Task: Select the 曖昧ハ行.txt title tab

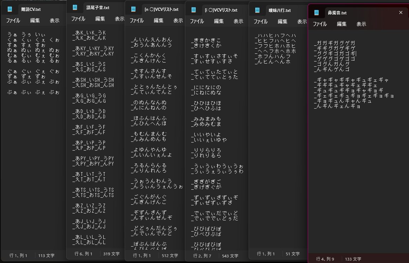Action: pyautogui.click(x=280, y=10)
